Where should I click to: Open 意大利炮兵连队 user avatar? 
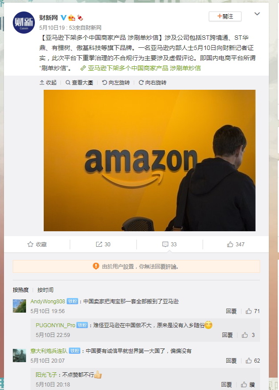19,356
